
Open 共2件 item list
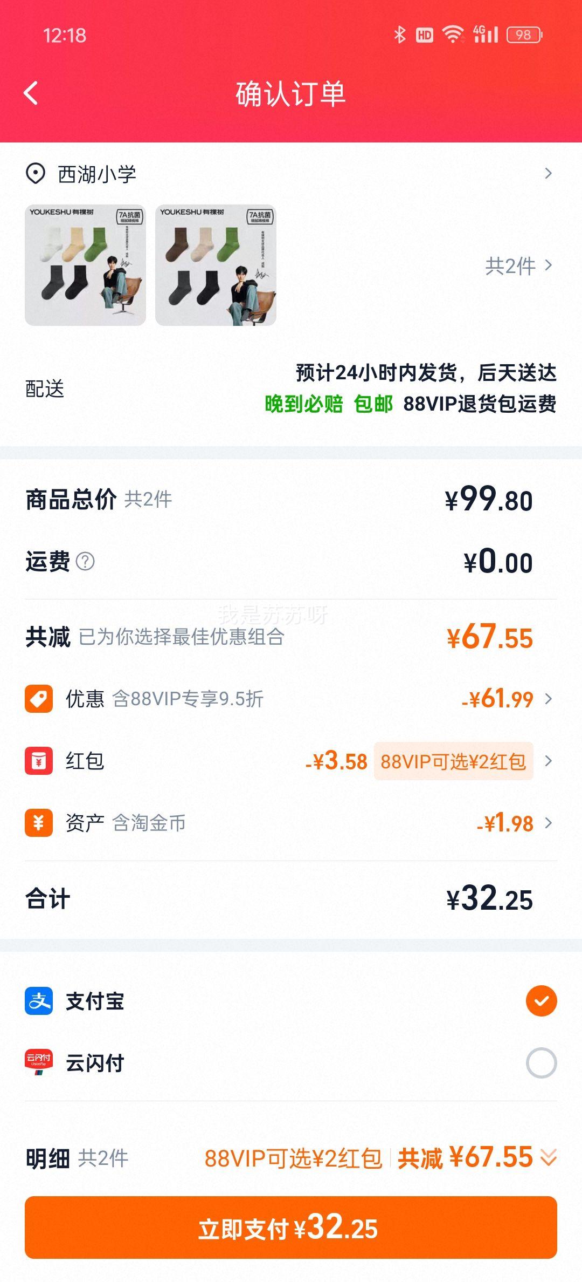tap(518, 265)
